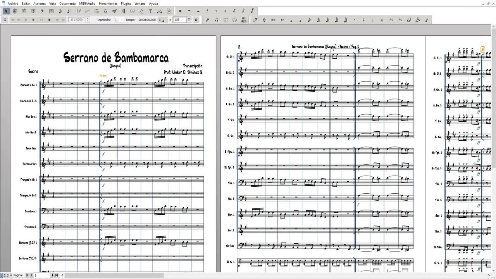Screen dimensions: 496x279
Task: Open the Archivo menu
Action: [13, 3]
